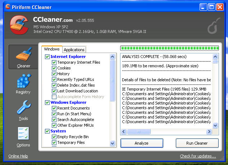Click the results pane scroll left arrow

click(x=124, y=132)
